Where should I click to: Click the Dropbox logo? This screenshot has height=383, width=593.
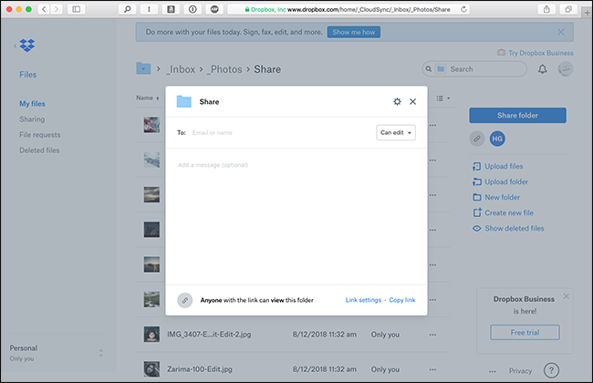tap(26, 46)
